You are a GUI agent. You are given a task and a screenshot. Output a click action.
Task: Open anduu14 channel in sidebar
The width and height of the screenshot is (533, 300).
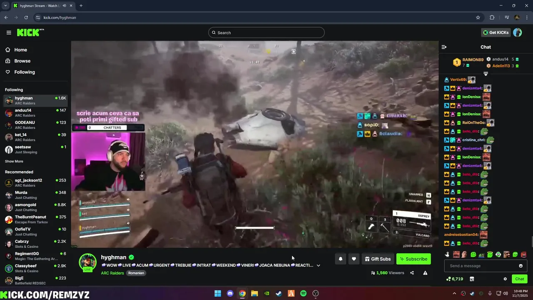click(35, 112)
